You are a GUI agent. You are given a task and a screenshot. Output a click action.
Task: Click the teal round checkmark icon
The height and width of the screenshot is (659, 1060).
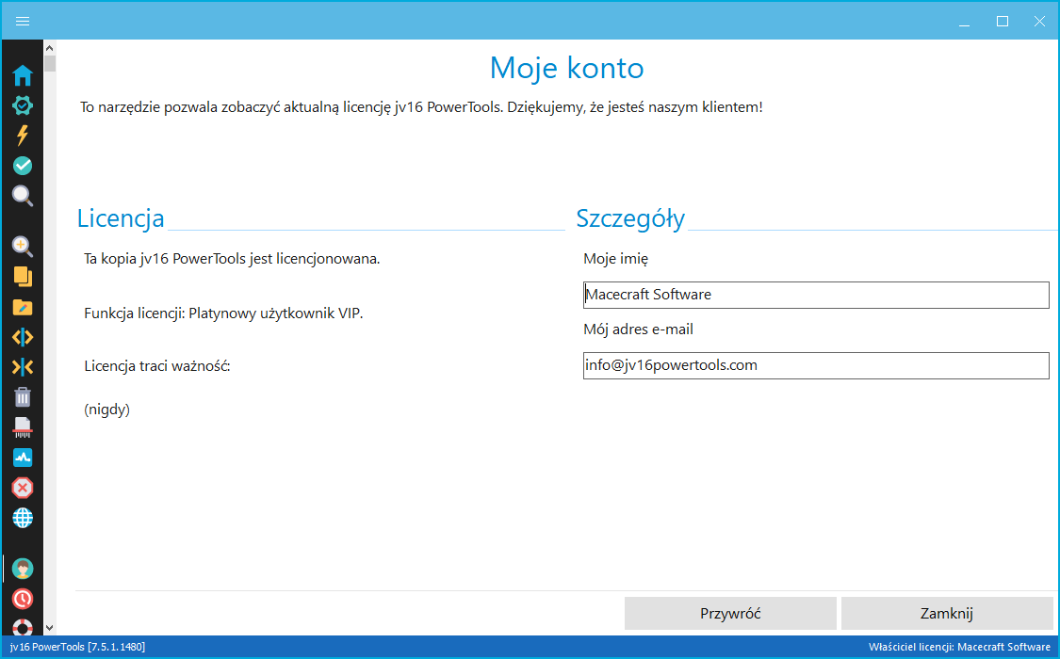(x=23, y=166)
